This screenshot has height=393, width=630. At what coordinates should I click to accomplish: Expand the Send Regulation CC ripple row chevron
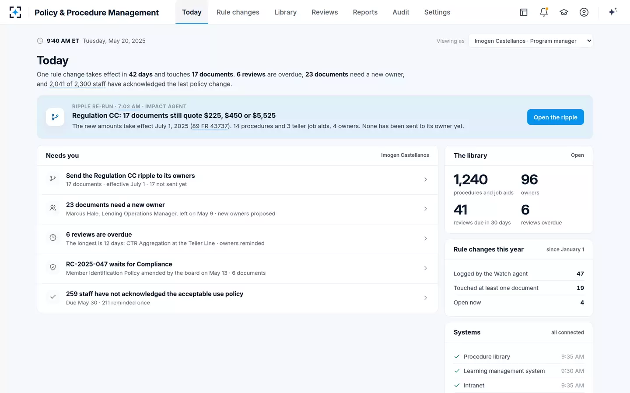tap(426, 179)
